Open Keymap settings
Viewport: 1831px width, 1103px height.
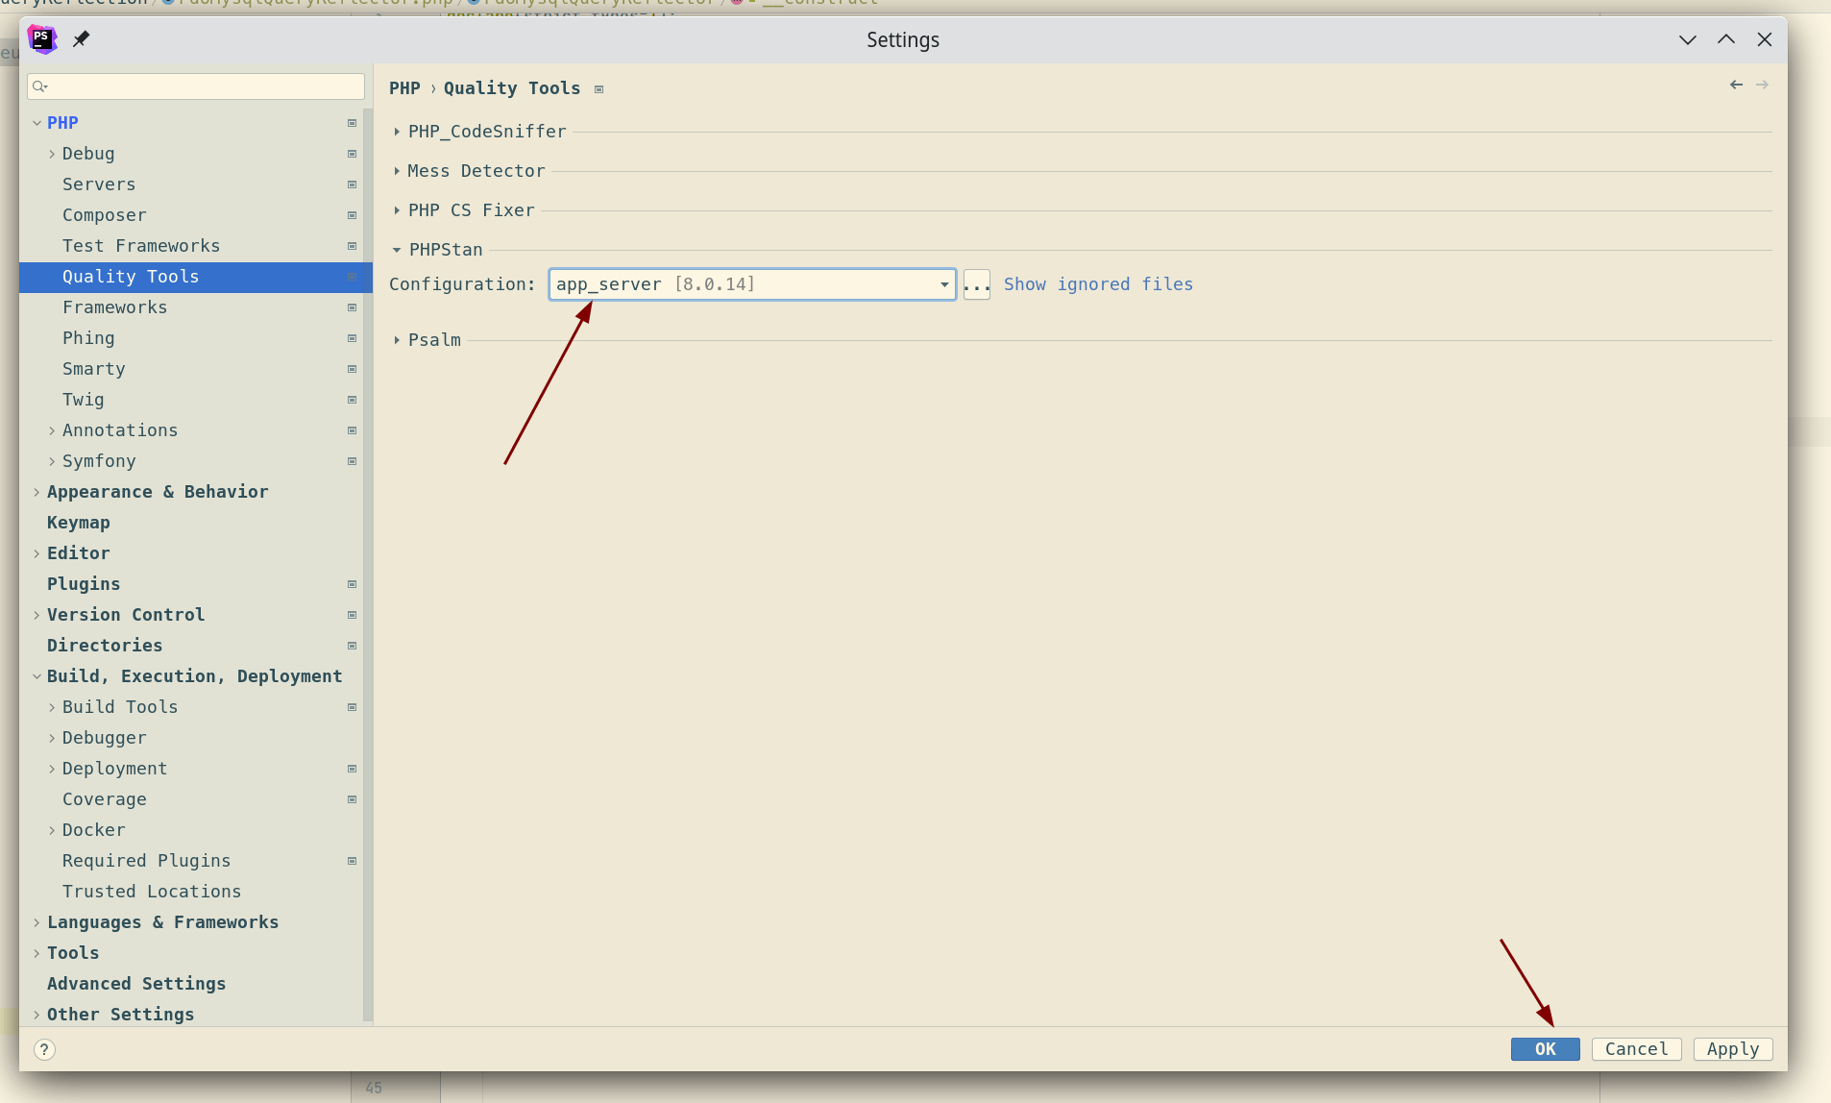78,522
